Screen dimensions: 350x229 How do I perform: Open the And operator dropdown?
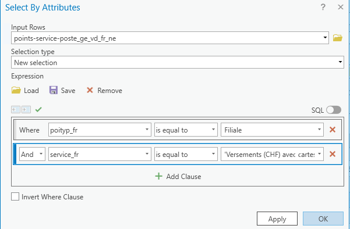pyautogui.click(x=32, y=154)
